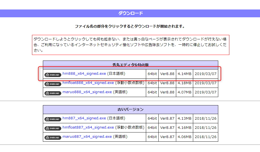Screen dimensions: 260x152
Task: Download maruo888_x64_signed.exe English version
Action: pyautogui.click(x=87, y=92)
